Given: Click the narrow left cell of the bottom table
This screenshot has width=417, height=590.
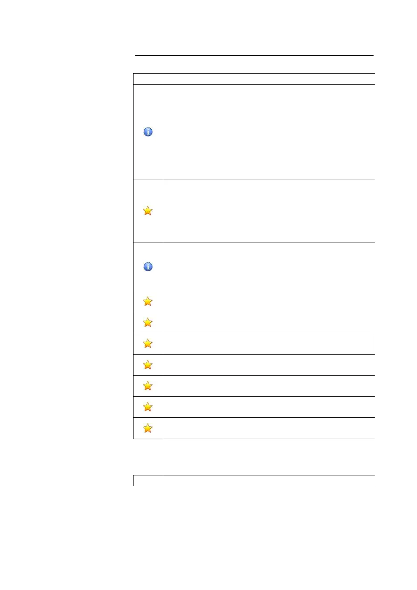Looking at the screenshot, I should click(148, 481).
